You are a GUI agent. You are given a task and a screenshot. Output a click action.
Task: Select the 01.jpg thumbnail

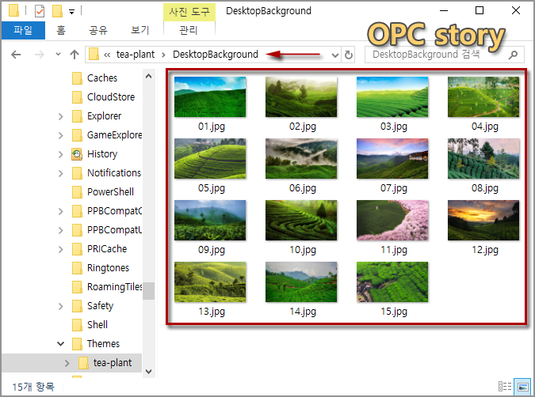coord(210,97)
